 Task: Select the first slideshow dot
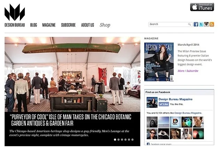pyautogui.click(x=115, y=140)
